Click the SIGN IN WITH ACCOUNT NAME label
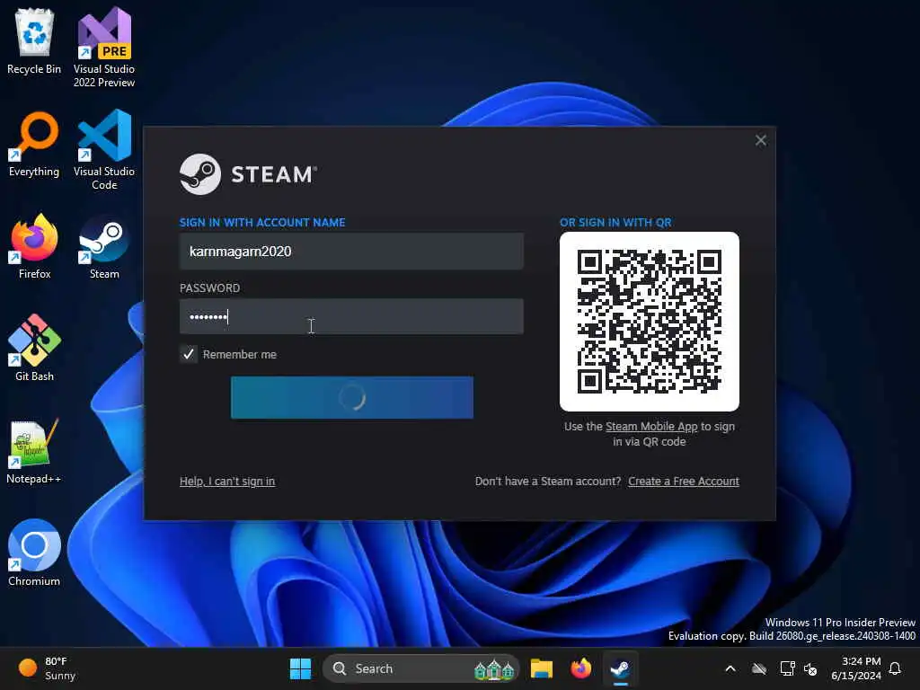The height and width of the screenshot is (690, 920). coord(262,223)
